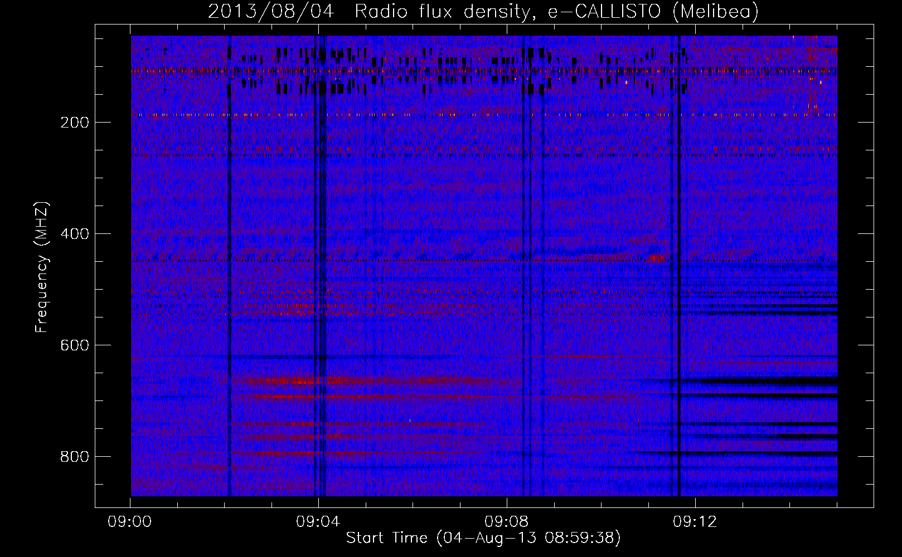The height and width of the screenshot is (557, 902).
Task: Click the '600' frequency tick label
Action: pos(74,345)
